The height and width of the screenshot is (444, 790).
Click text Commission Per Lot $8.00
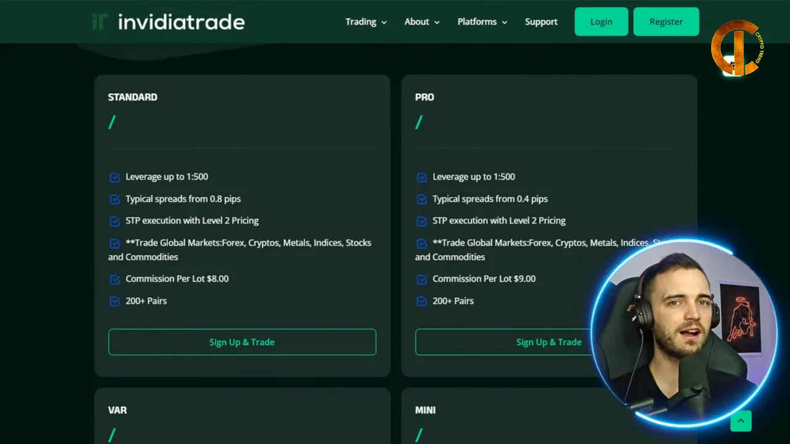coord(177,279)
